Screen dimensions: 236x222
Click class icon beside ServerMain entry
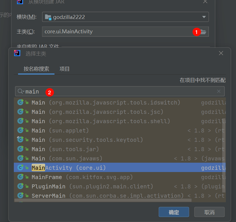click(x=20, y=196)
